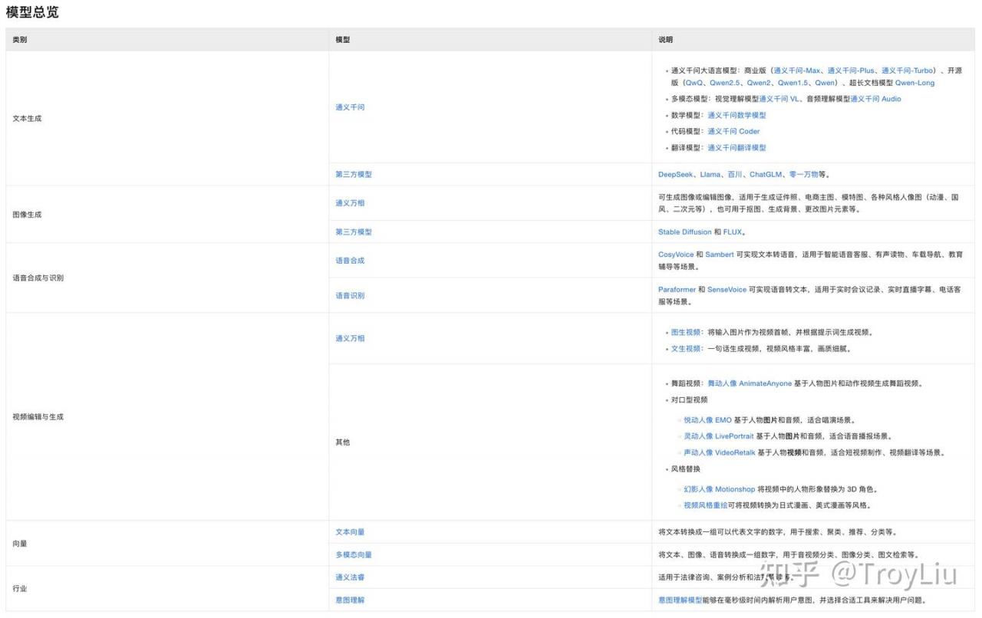This screenshot has width=982, height=618.
Task: Open the 通义法睿 link
Action: point(350,577)
